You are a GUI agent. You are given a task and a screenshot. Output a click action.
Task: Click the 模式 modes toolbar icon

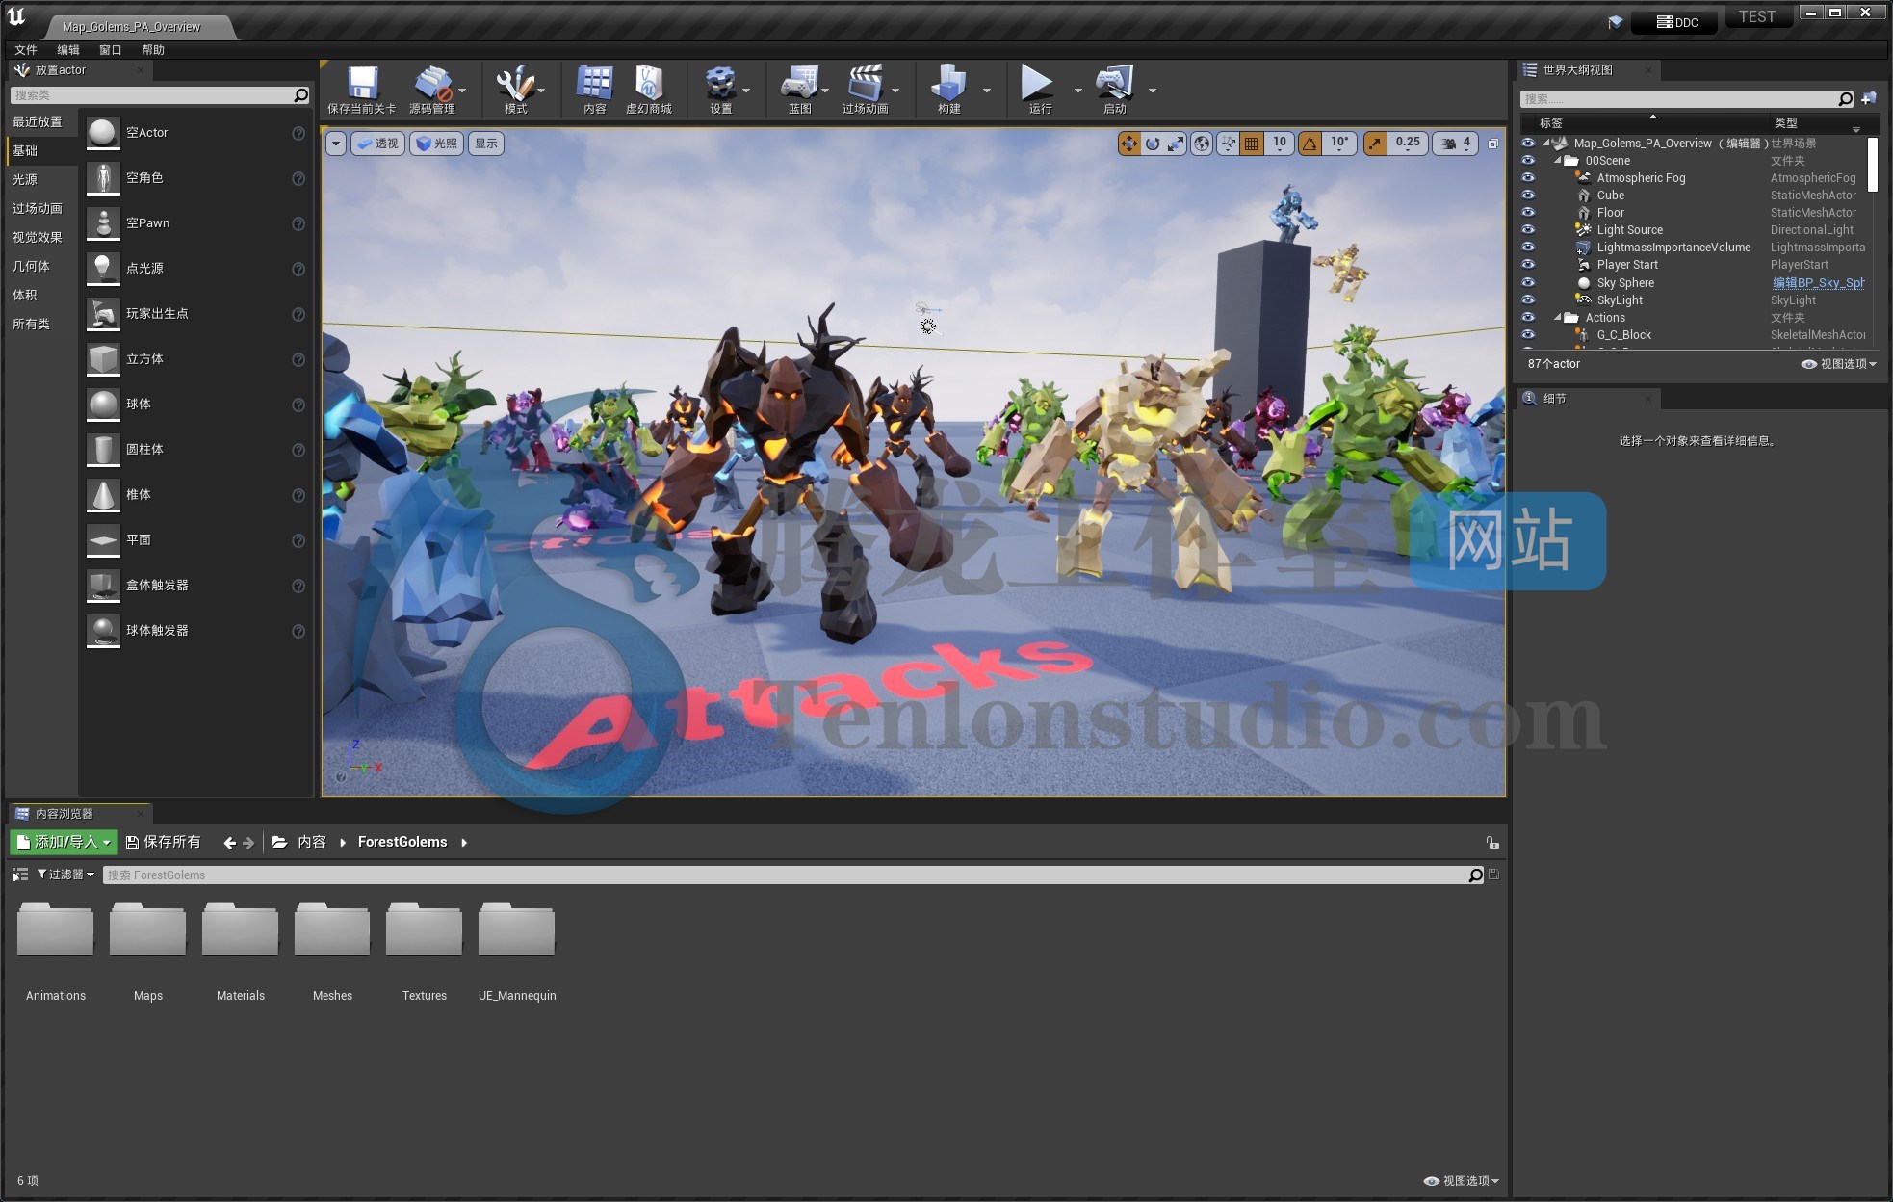point(515,83)
